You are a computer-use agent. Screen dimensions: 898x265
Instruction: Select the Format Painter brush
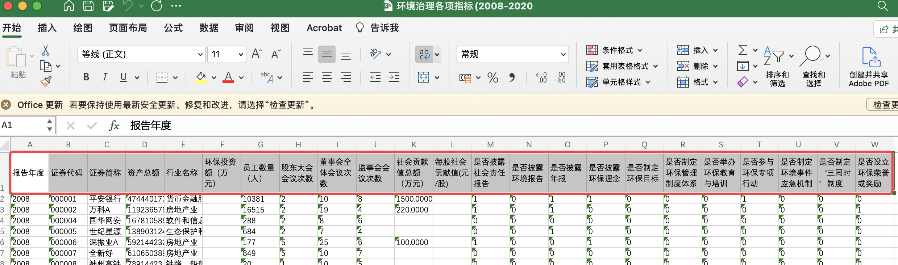click(46, 81)
